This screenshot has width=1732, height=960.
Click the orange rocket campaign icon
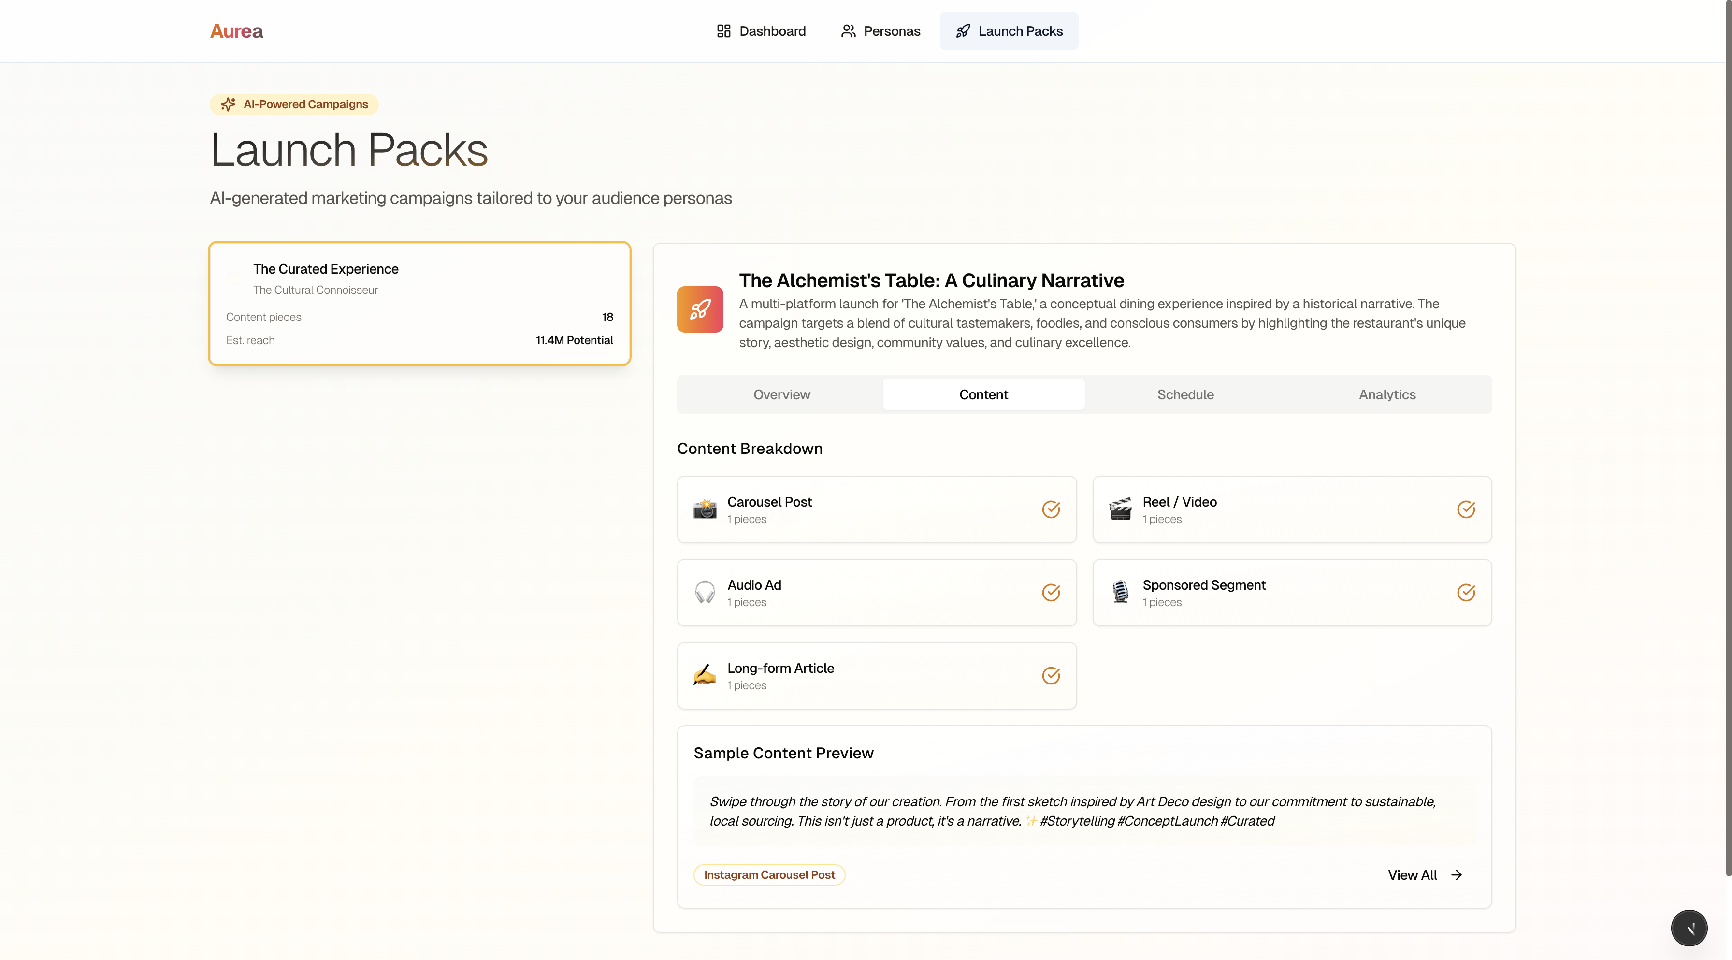(700, 309)
